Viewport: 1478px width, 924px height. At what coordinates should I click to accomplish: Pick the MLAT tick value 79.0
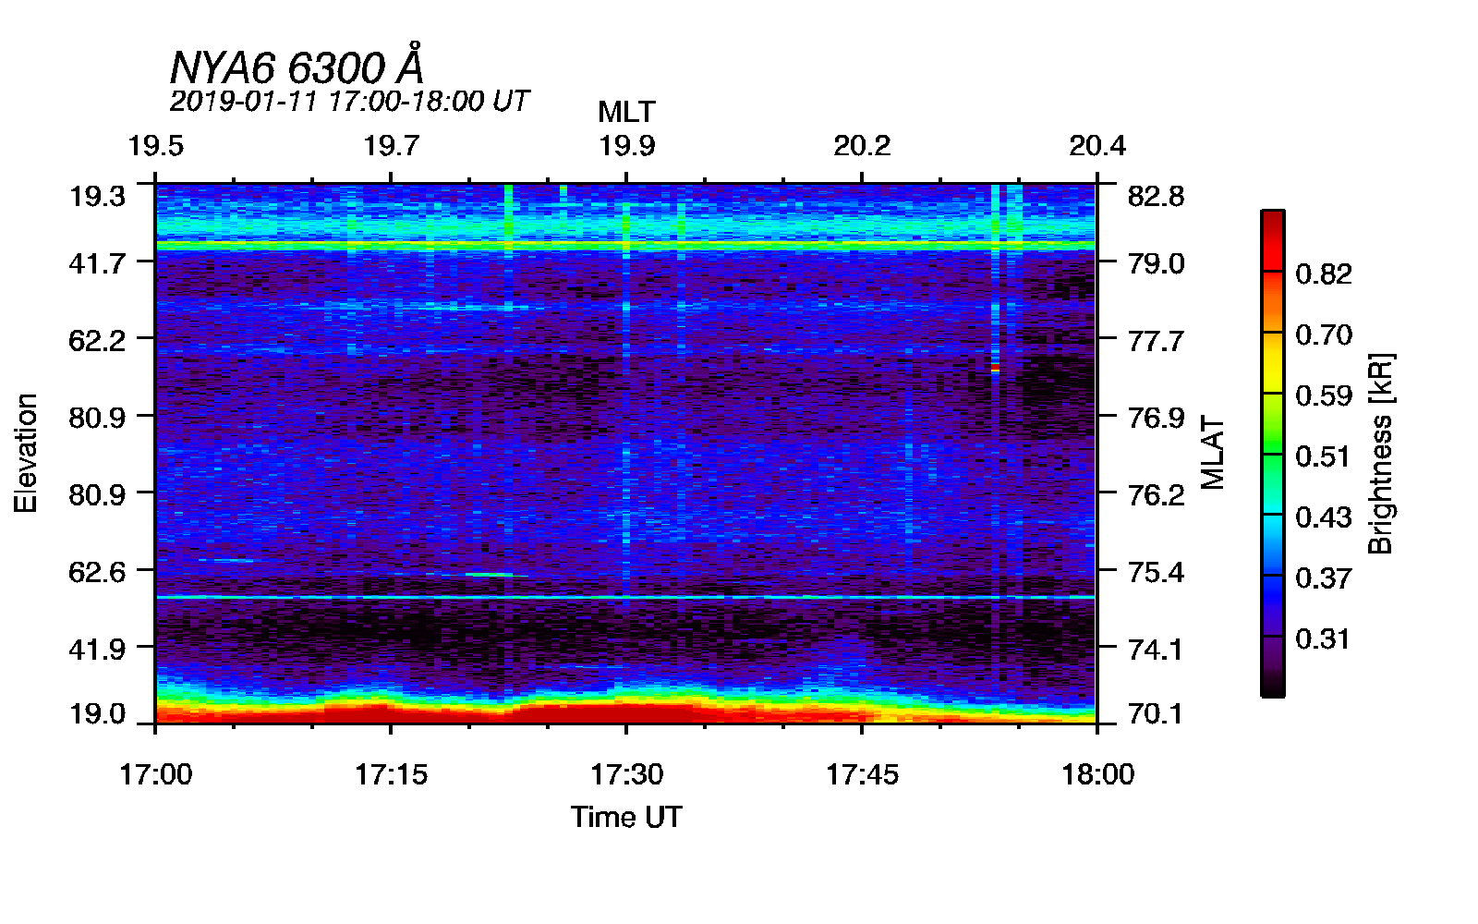[1156, 263]
